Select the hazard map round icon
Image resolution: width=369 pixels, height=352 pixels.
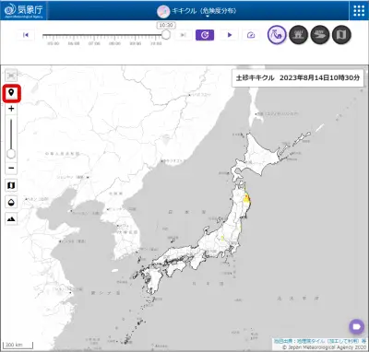(x=341, y=35)
